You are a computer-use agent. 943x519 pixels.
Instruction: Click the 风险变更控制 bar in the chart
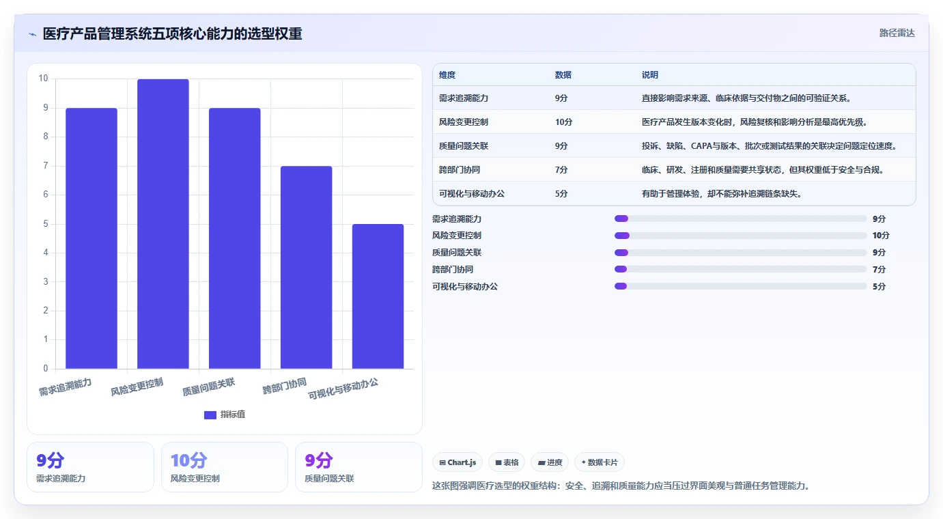pos(163,224)
